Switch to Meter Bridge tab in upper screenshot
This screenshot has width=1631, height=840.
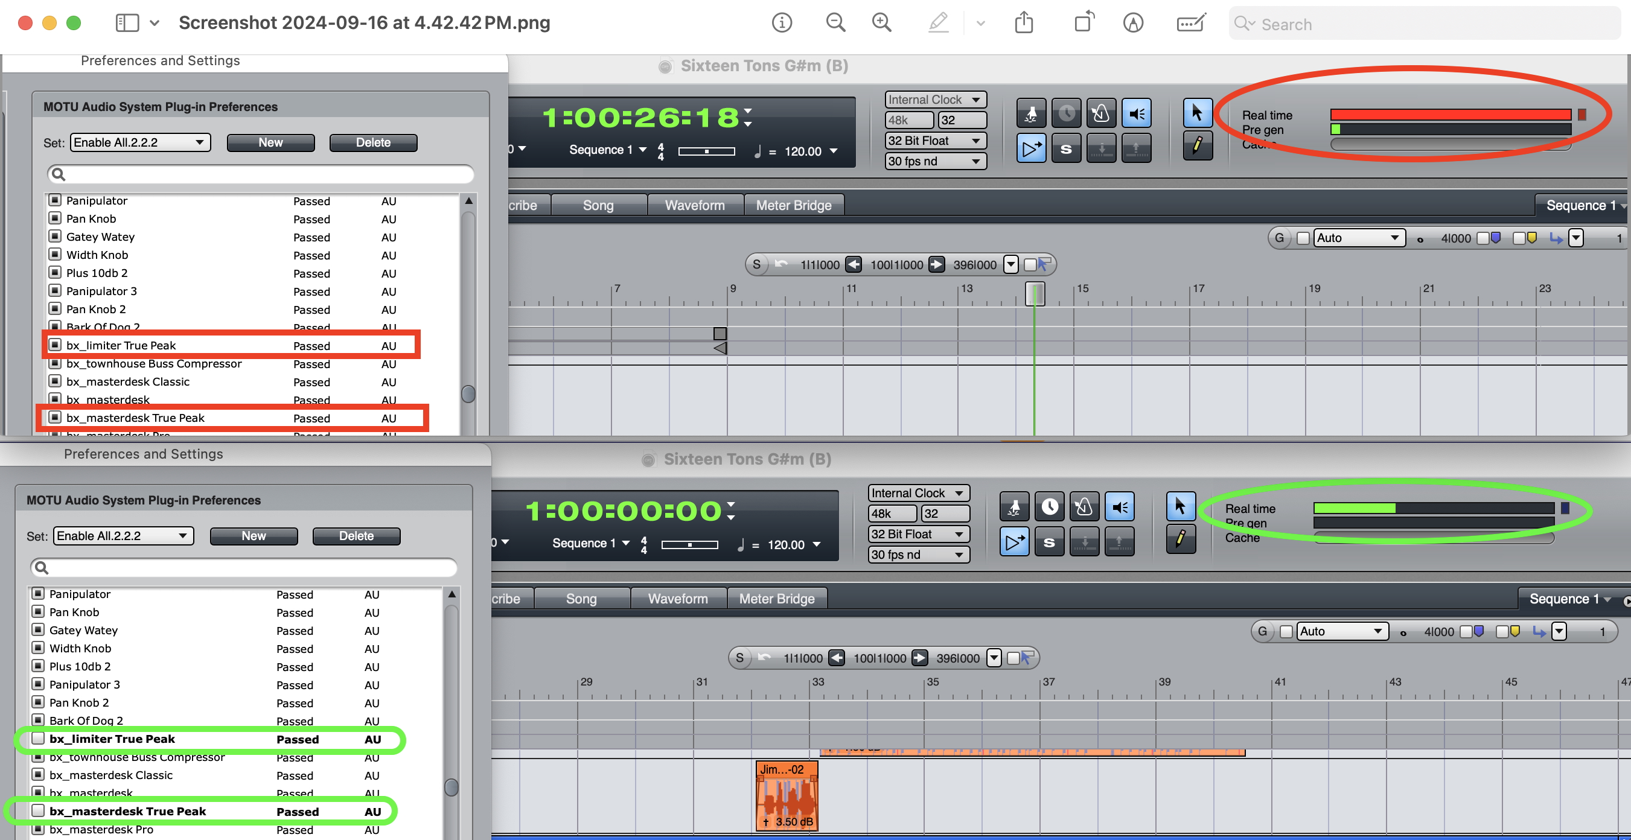click(x=793, y=205)
